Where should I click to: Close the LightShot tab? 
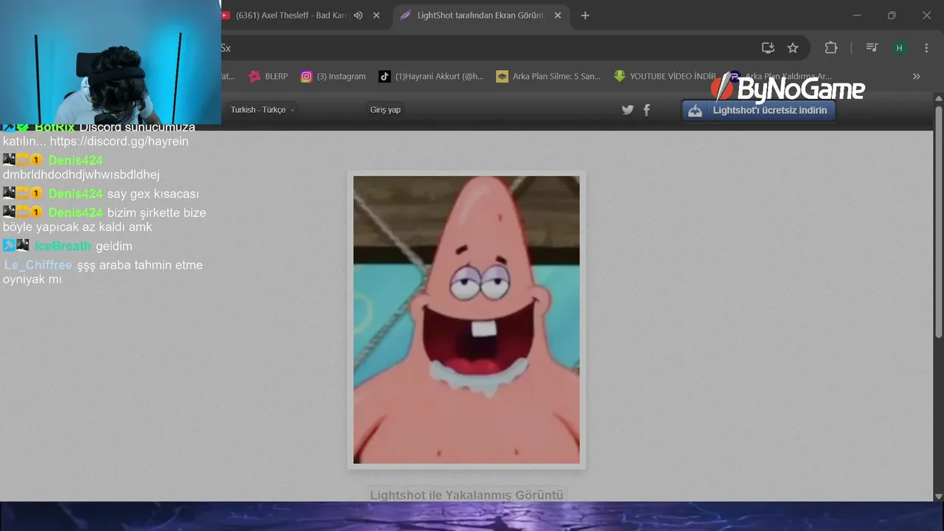point(558,15)
